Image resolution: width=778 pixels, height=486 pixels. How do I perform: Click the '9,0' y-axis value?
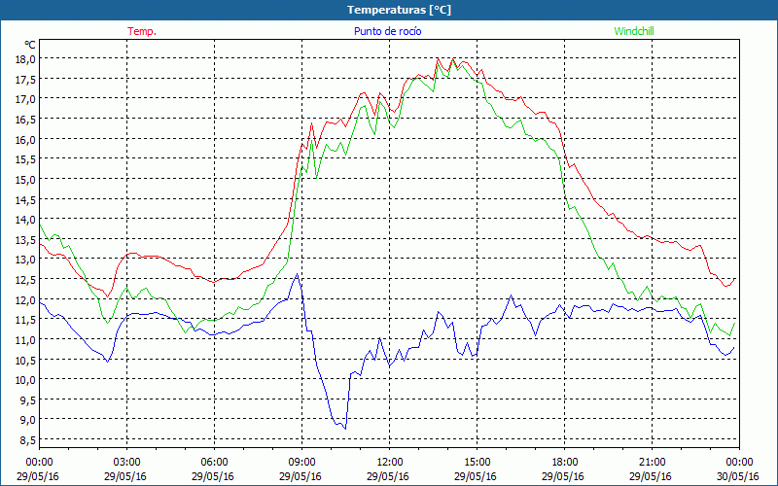pyautogui.click(x=27, y=420)
